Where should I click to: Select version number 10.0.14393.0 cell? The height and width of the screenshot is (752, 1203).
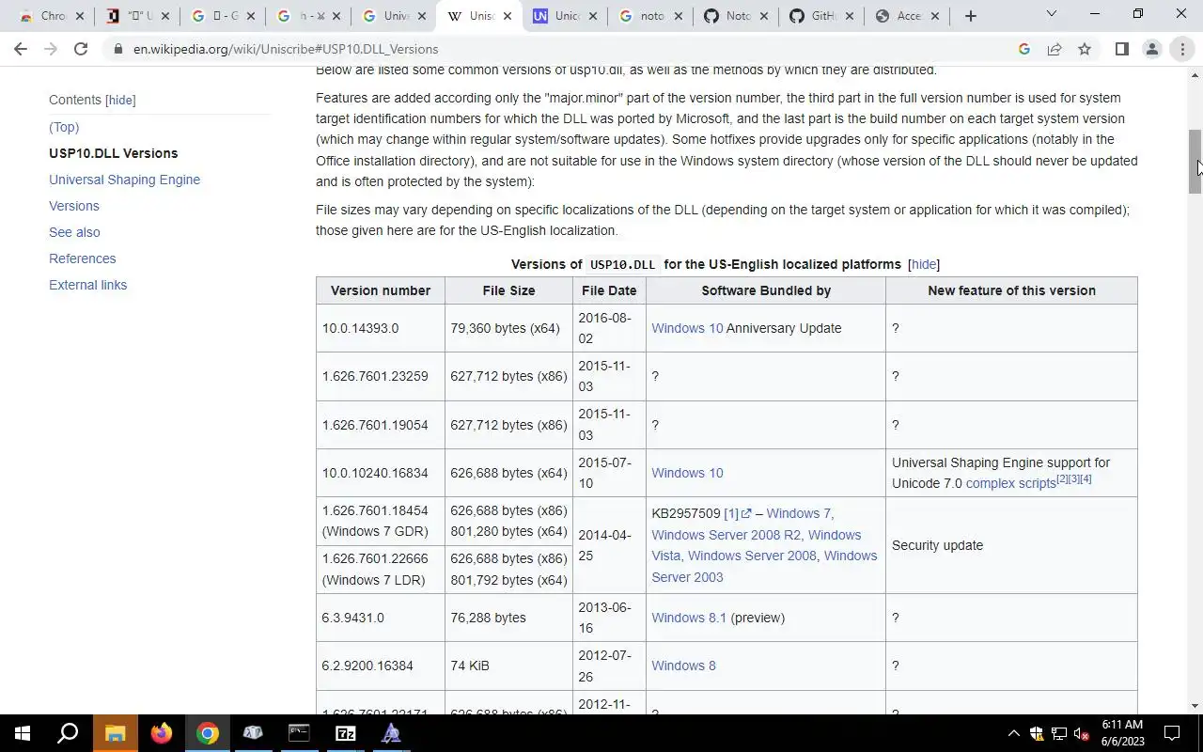point(381,328)
